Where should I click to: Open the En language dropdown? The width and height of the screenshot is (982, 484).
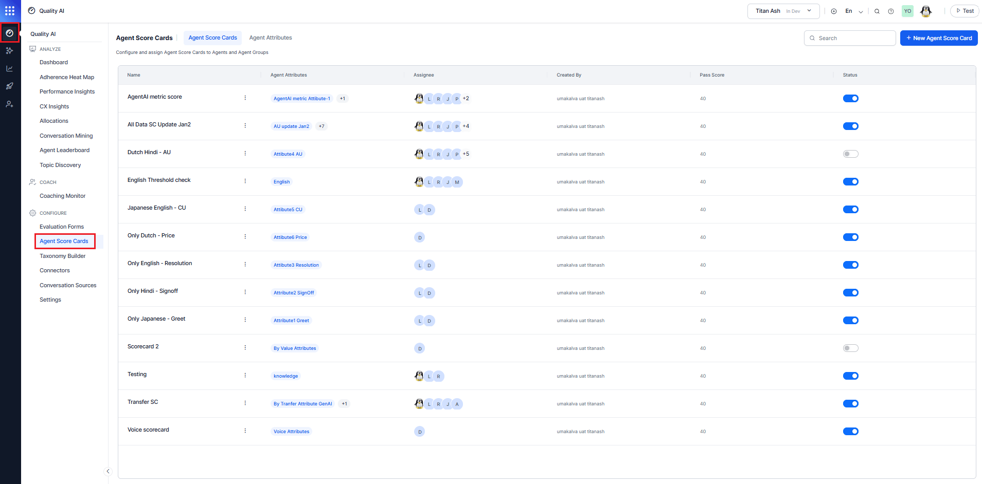[x=854, y=11]
